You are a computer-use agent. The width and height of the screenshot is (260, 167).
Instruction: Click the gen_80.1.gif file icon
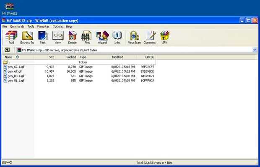click(x=5, y=76)
